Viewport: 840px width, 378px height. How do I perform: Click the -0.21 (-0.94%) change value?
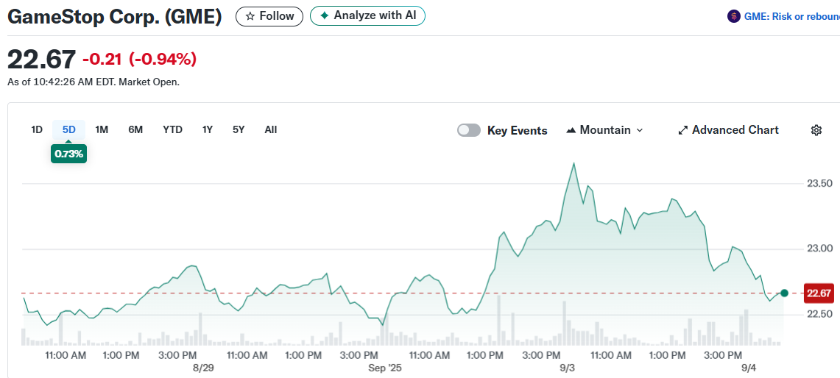tap(139, 60)
